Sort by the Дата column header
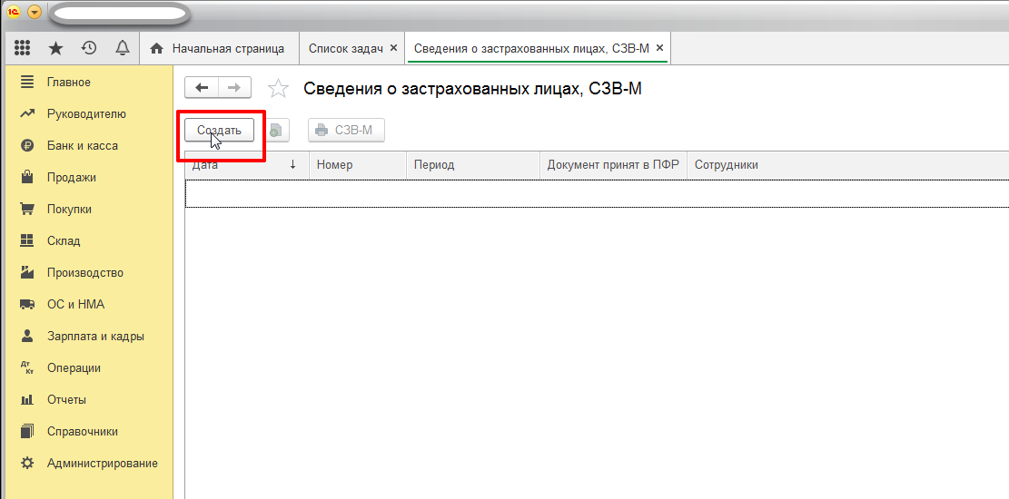The height and width of the screenshot is (499, 1009). (245, 165)
